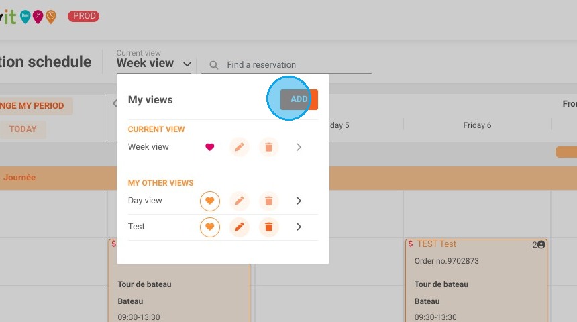The image size is (577, 322).
Task: Open Friday's TEST Test reservation card
Action: (476, 280)
